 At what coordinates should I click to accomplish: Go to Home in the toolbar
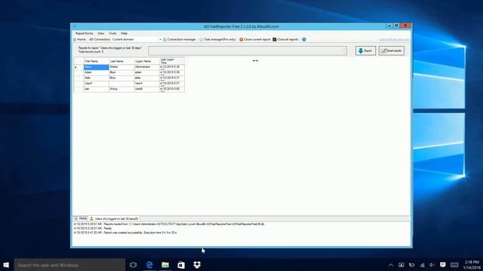coord(79,39)
